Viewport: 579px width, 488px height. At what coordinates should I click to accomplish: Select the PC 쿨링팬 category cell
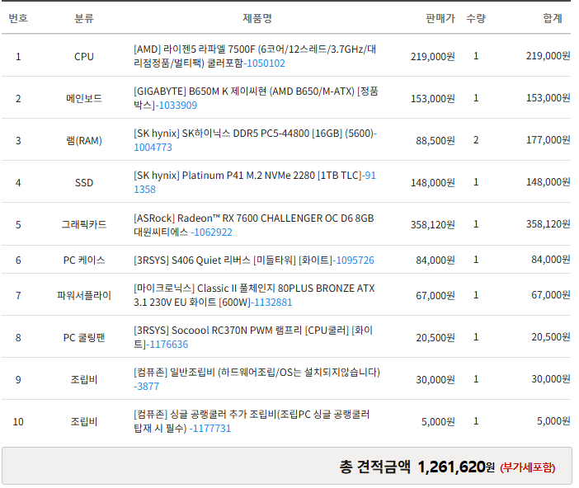(84, 338)
